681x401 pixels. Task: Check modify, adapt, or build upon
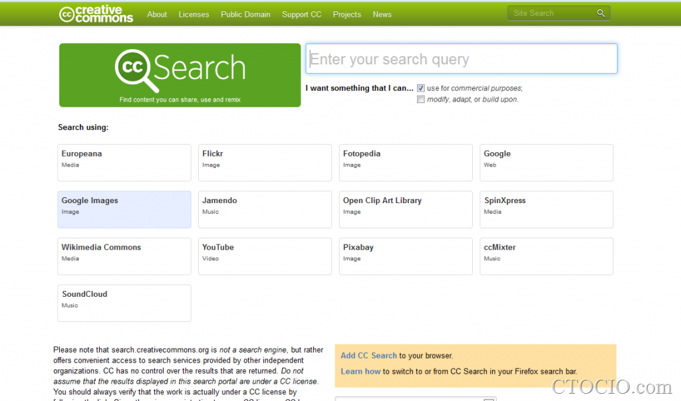click(x=421, y=100)
